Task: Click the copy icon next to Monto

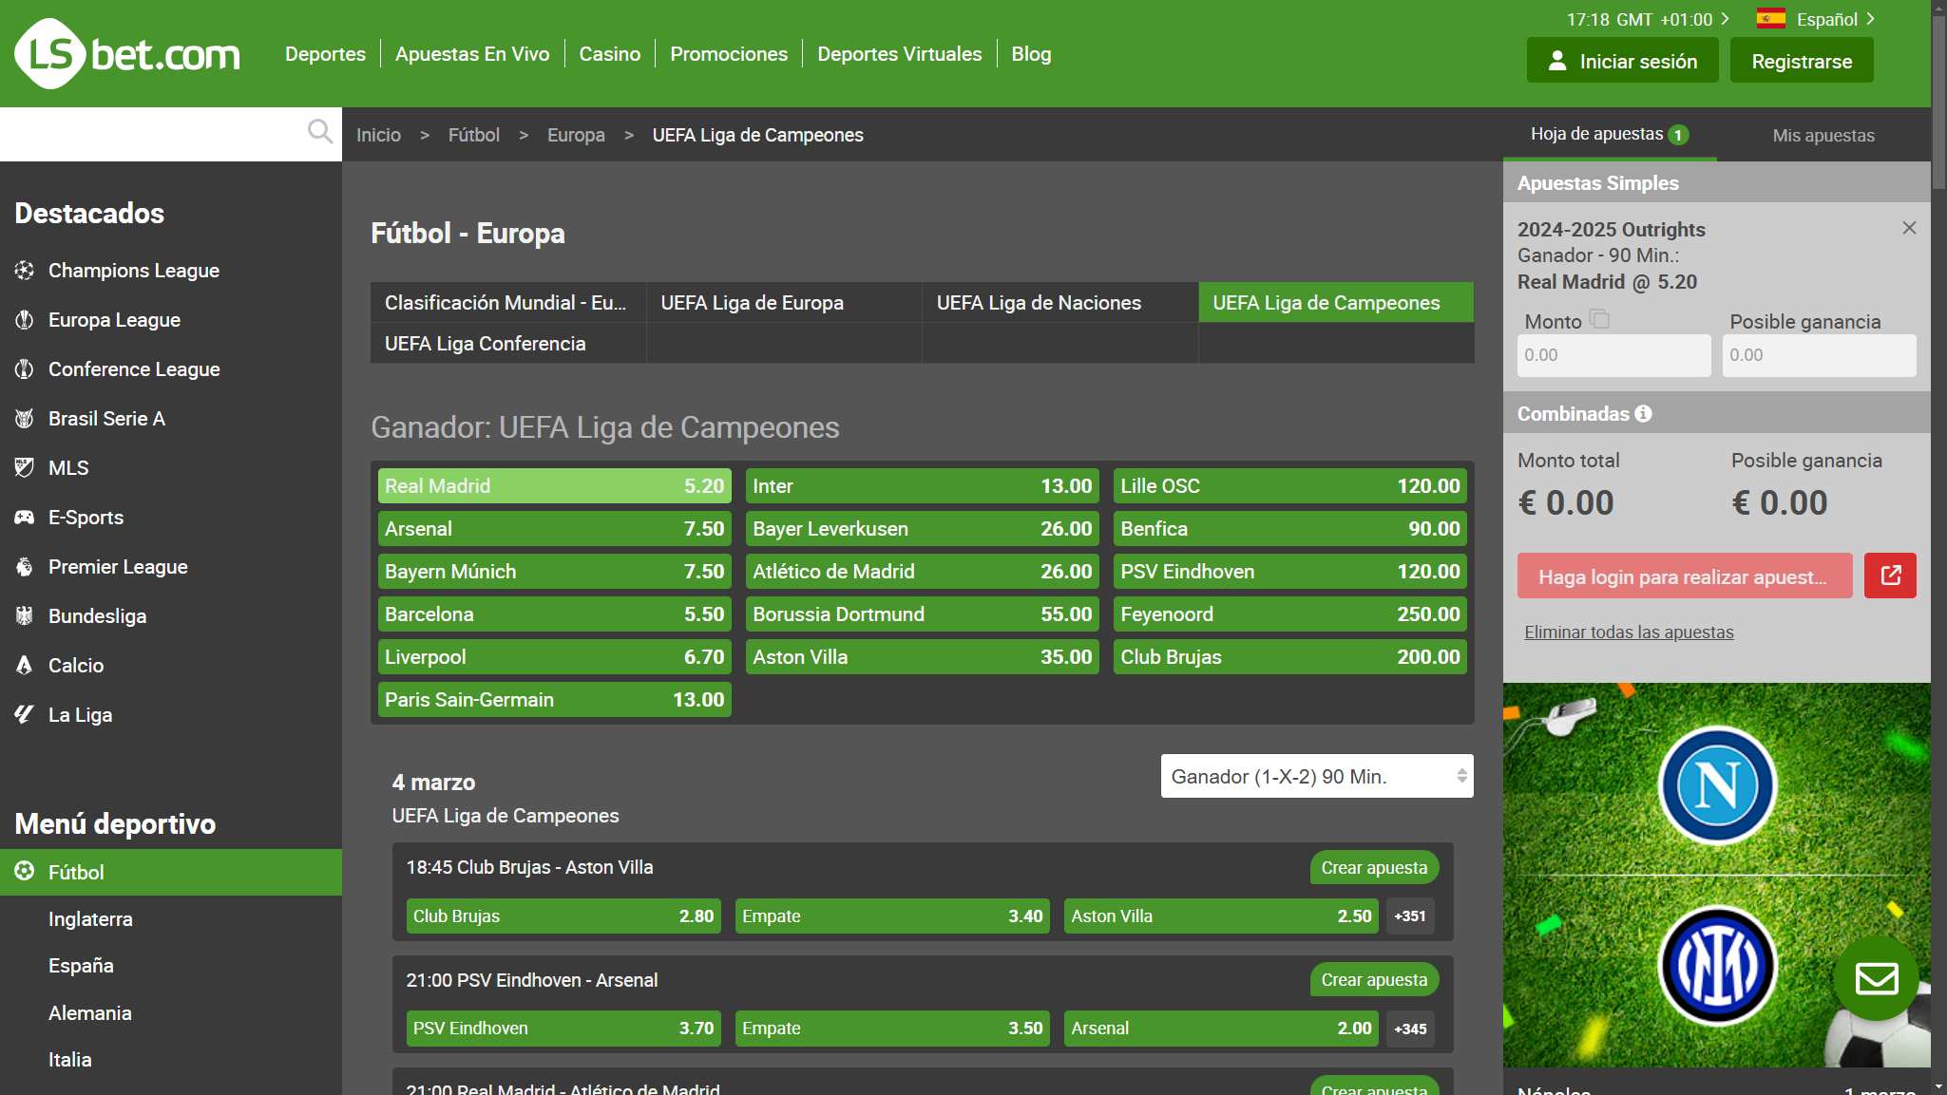Action: [x=1599, y=319]
